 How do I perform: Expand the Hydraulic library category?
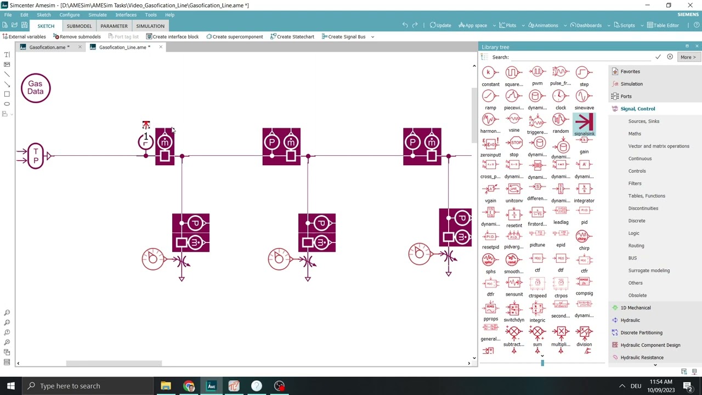pyautogui.click(x=630, y=320)
